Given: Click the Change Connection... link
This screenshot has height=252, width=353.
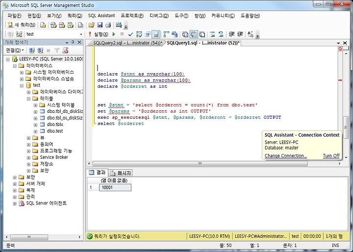Looking at the screenshot, I should [x=286, y=155].
